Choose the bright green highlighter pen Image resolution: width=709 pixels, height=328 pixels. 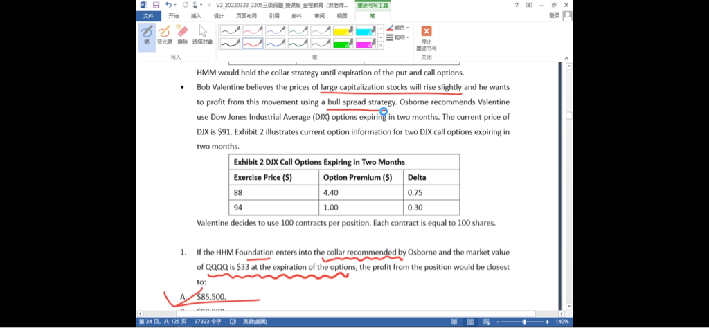343,43
